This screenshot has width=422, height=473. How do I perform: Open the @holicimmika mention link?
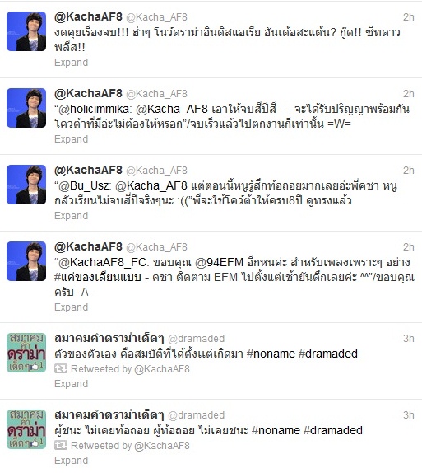point(95,110)
